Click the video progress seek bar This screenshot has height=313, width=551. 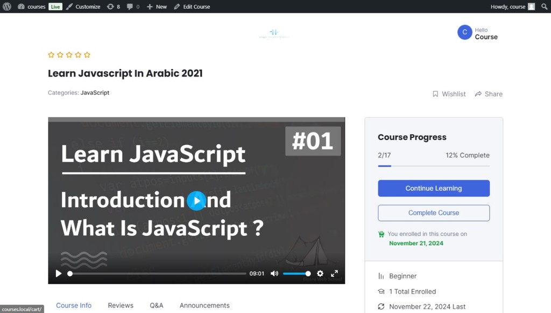point(157,273)
